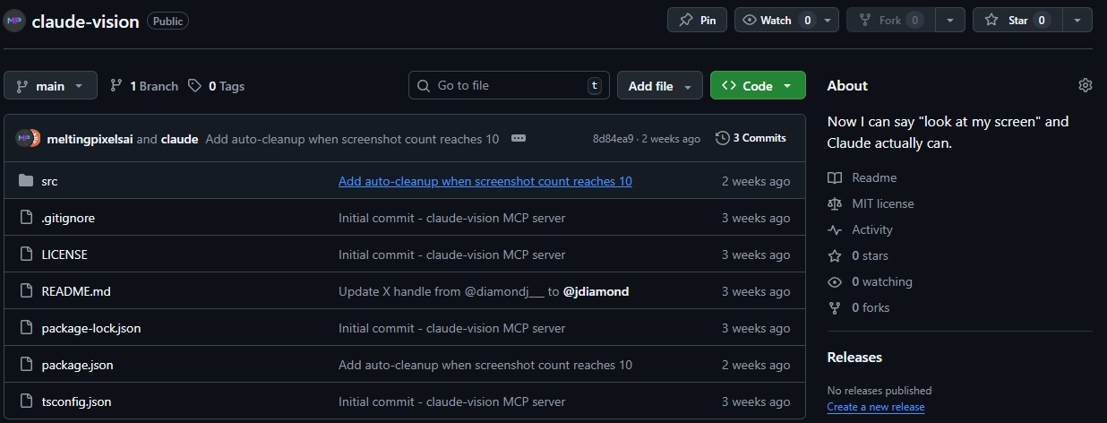The image size is (1107, 423).
Task: Click the MIT license scales icon
Action: (x=835, y=203)
